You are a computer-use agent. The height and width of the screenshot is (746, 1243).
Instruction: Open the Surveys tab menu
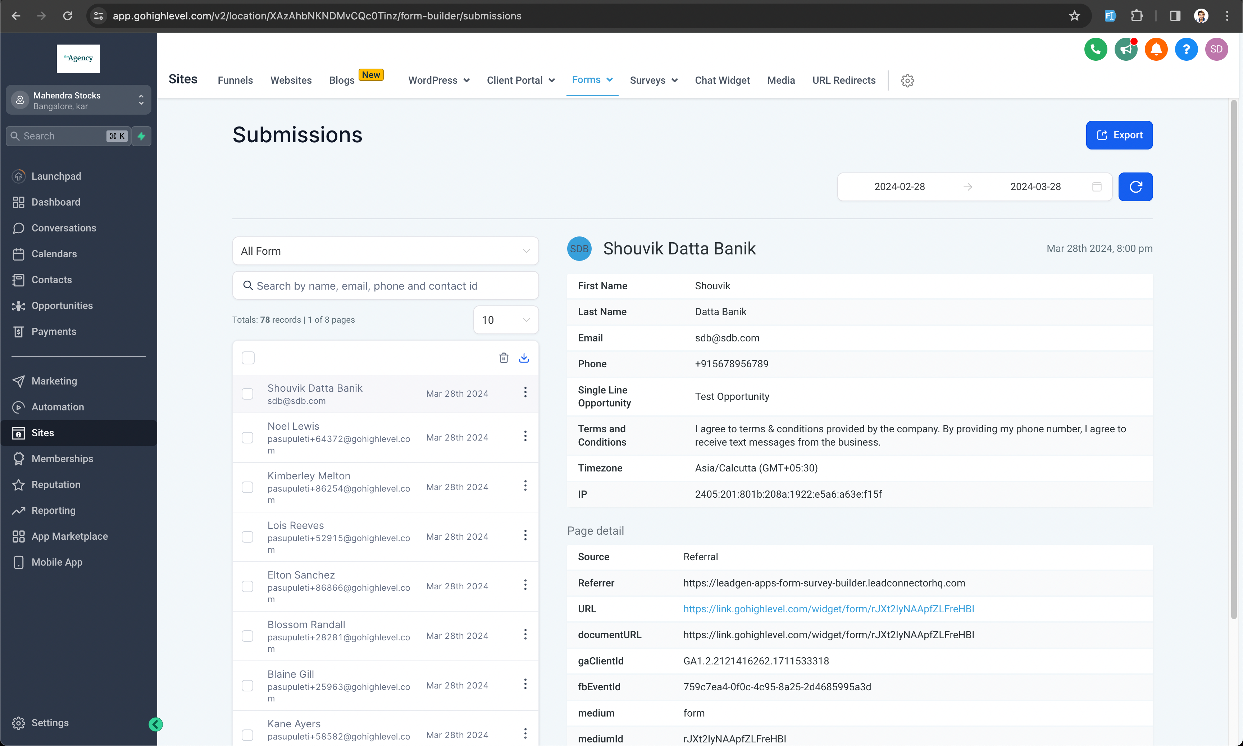653,80
